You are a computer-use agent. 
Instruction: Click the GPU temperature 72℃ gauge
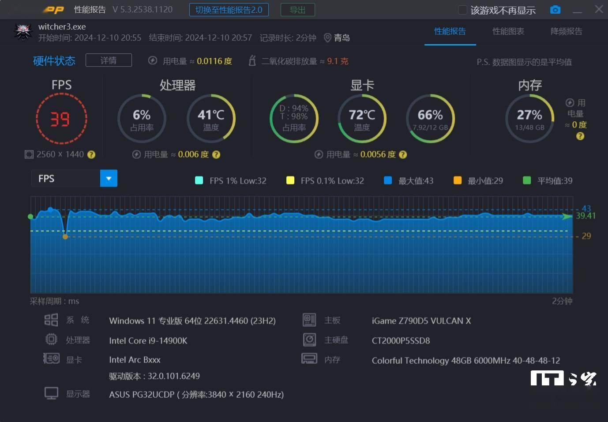pos(362,119)
